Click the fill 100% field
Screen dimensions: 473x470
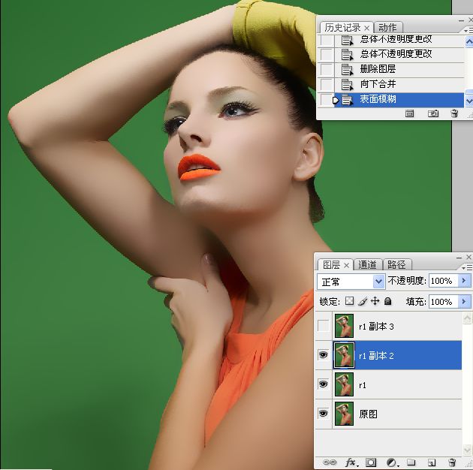(444, 301)
